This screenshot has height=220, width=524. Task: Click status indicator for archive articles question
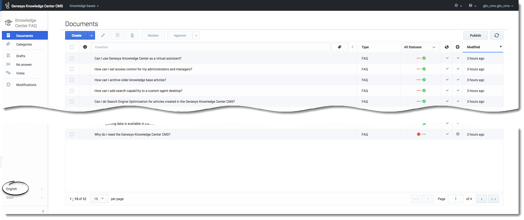(421, 80)
